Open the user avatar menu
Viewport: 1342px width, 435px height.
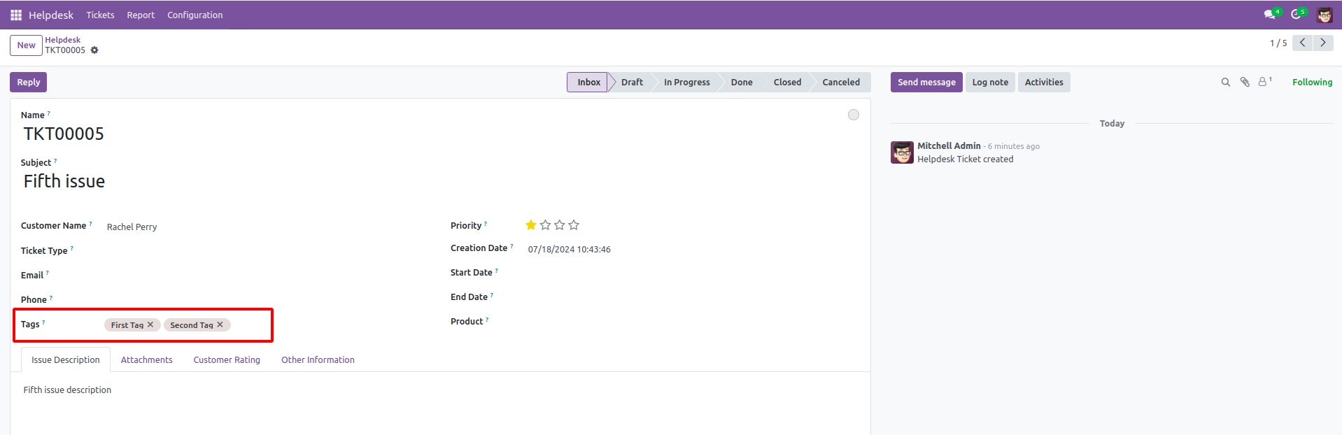point(1325,15)
